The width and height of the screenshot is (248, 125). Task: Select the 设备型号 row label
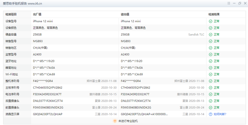point(11,21)
